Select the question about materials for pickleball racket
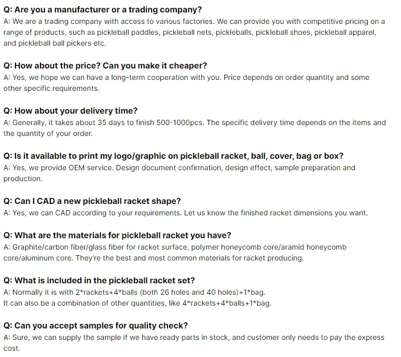Image resolution: width=401 pixels, height=357 pixels. pyautogui.click(x=117, y=236)
